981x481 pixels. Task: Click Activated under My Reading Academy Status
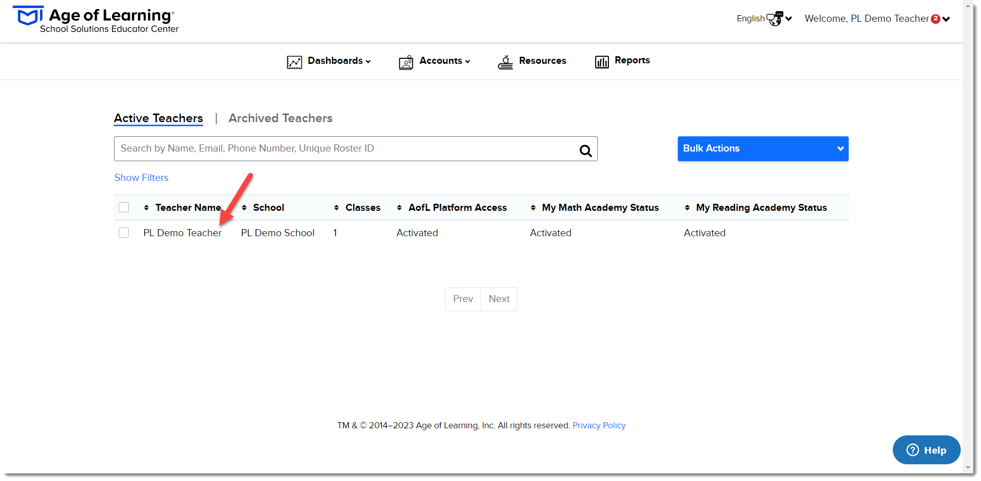pyautogui.click(x=705, y=233)
